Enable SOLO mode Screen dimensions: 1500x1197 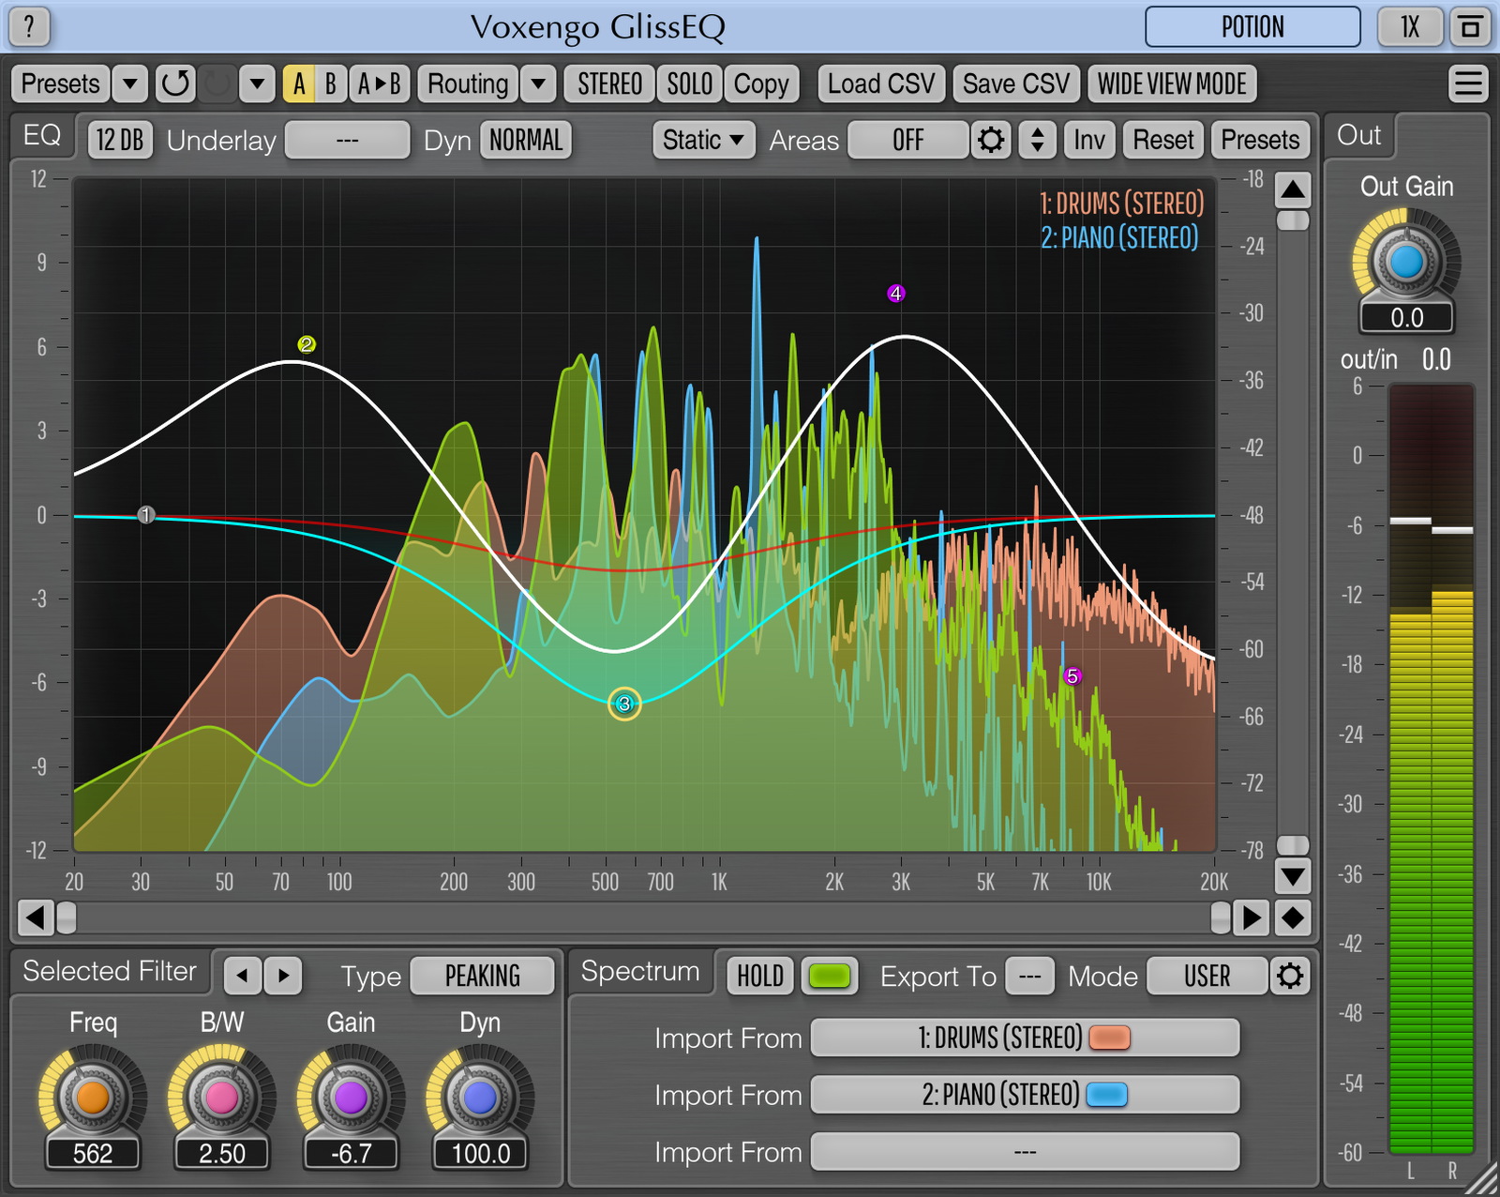pos(688,83)
